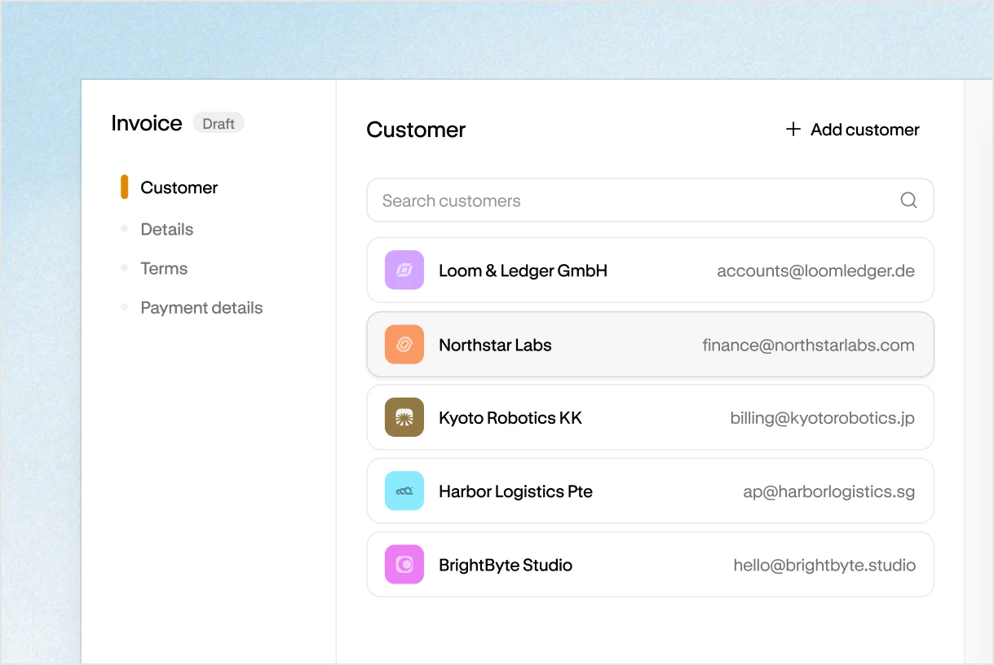
Task: Select the Northstar Labs customer name
Action: pyautogui.click(x=495, y=345)
